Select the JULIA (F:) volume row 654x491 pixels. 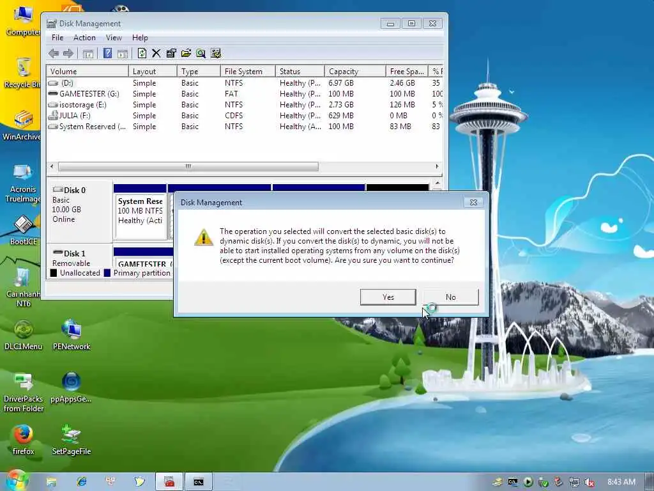coord(245,116)
